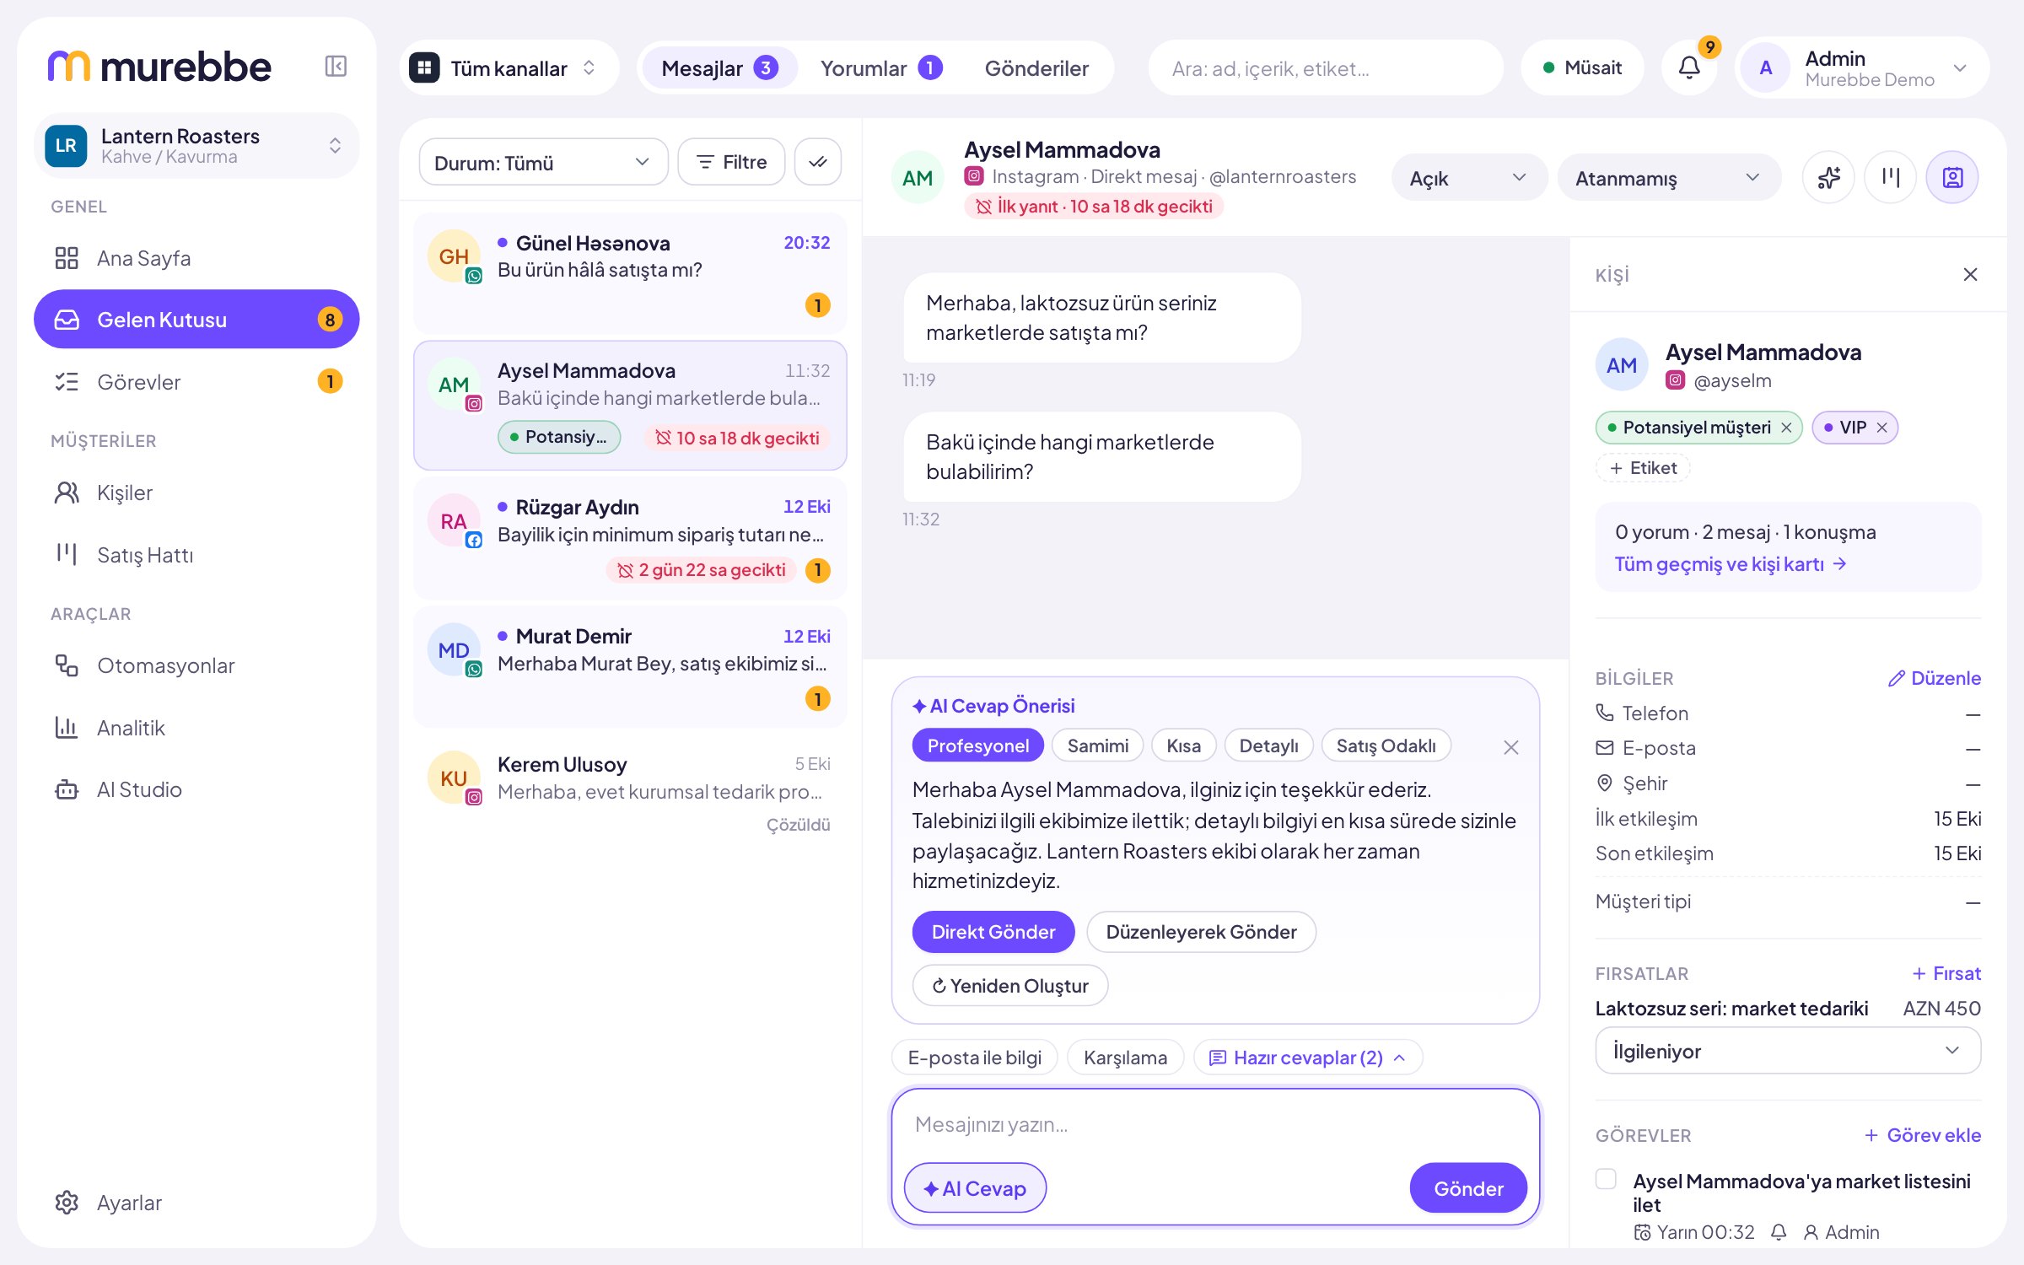Screen dimensions: 2024x1265
Task: Open the sales pipeline icon in header
Action: [1891, 177]
